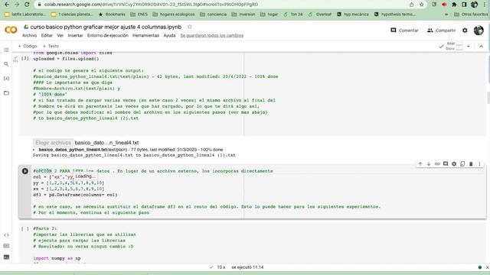
Task: View RAM and Disco usage indicator
Action: 454,46
